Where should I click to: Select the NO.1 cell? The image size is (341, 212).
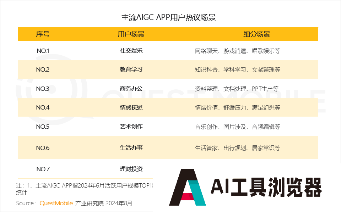[x=43, y=51]
